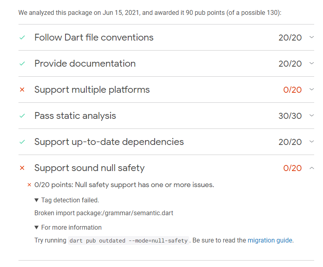The width and height of the screenshot is (323, 267).
Task: Click the small red X before the 0/20 points message
Action: point(29,185)
